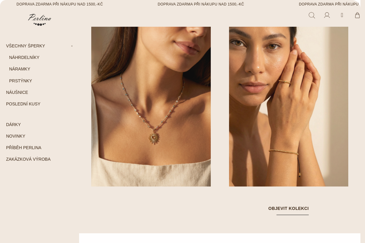Go to NOVINKY section

[x=16, y=136]
